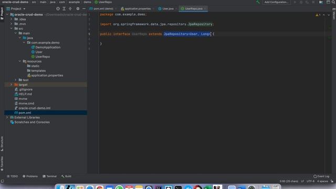Collapse the main folder
Screen dimensions: 336x189
coord(16,33)
